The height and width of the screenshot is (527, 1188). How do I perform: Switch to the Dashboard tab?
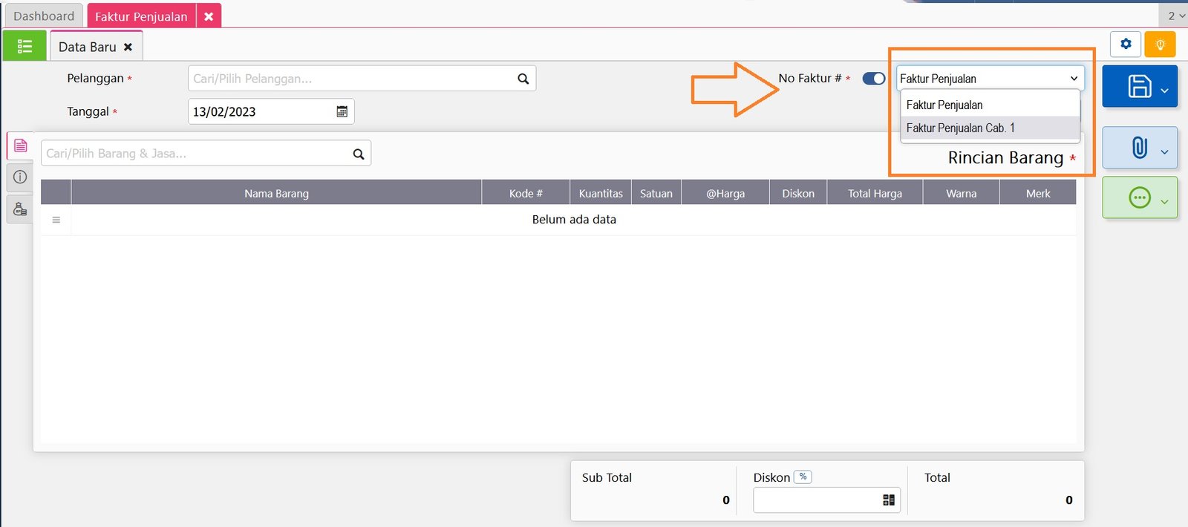[x=44, y=16]
